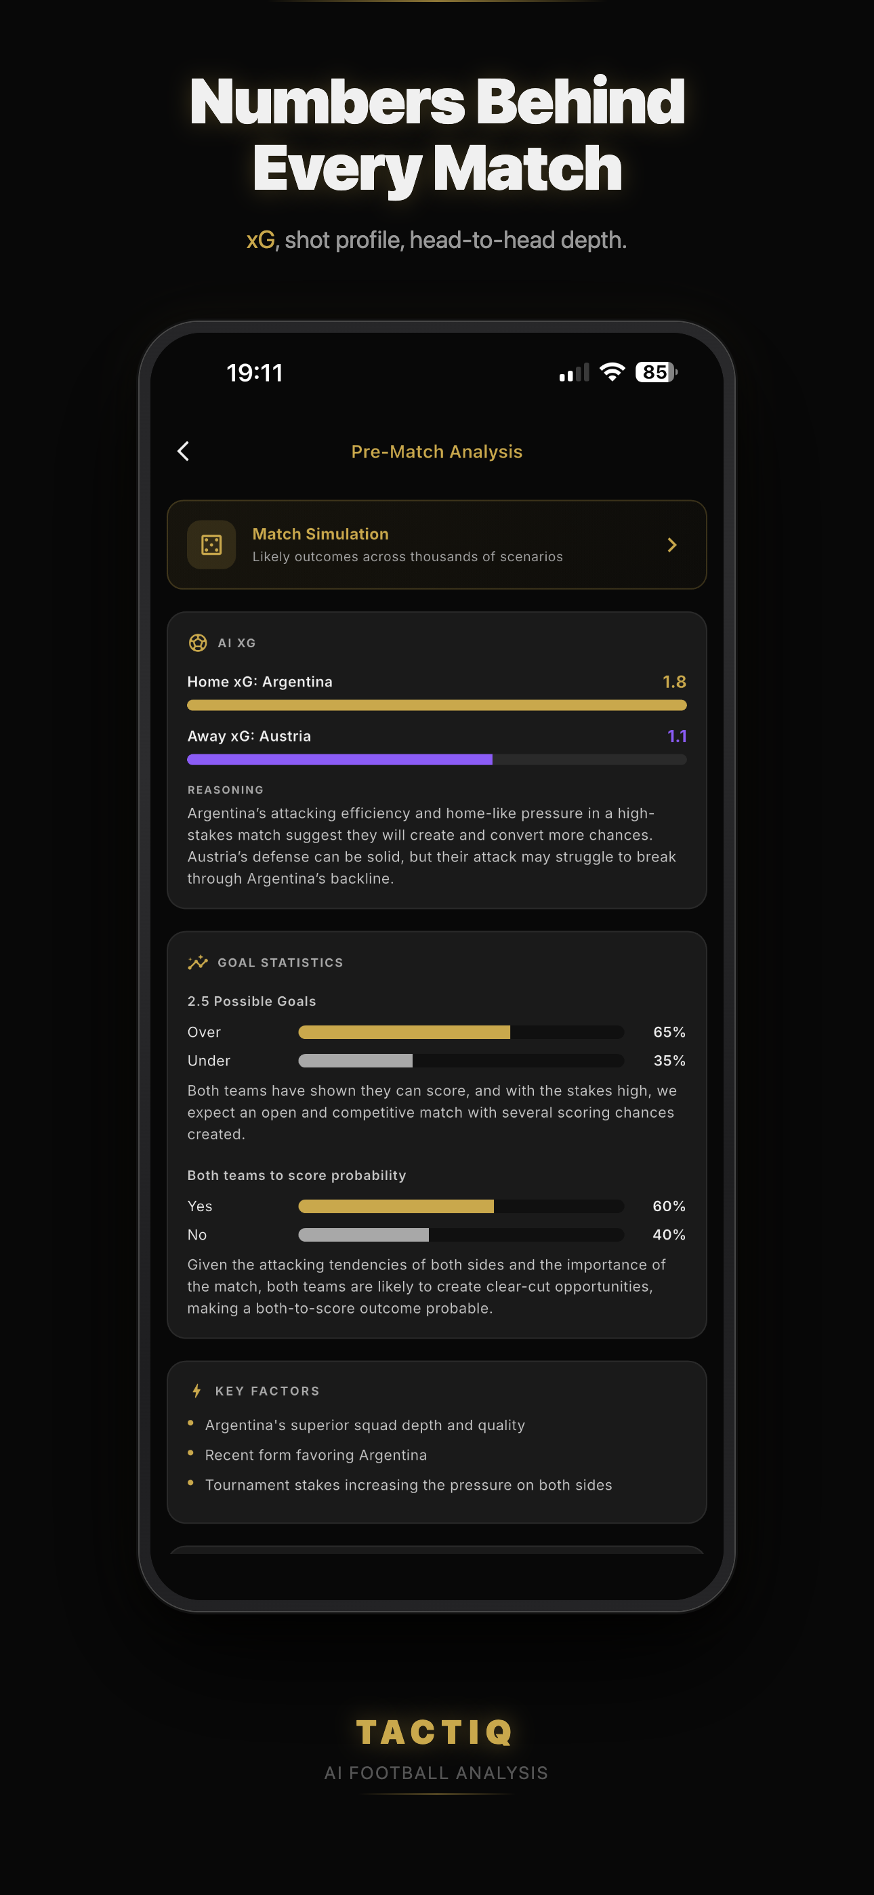Tap the back arrow icon
874x1895 pixels.
(184, 451)
